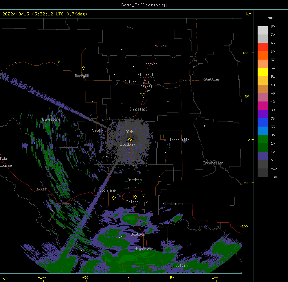Click the Lake Louise label
Image resolution: width=288 pixels, height=282 pixels.
[x=6, y=162]
